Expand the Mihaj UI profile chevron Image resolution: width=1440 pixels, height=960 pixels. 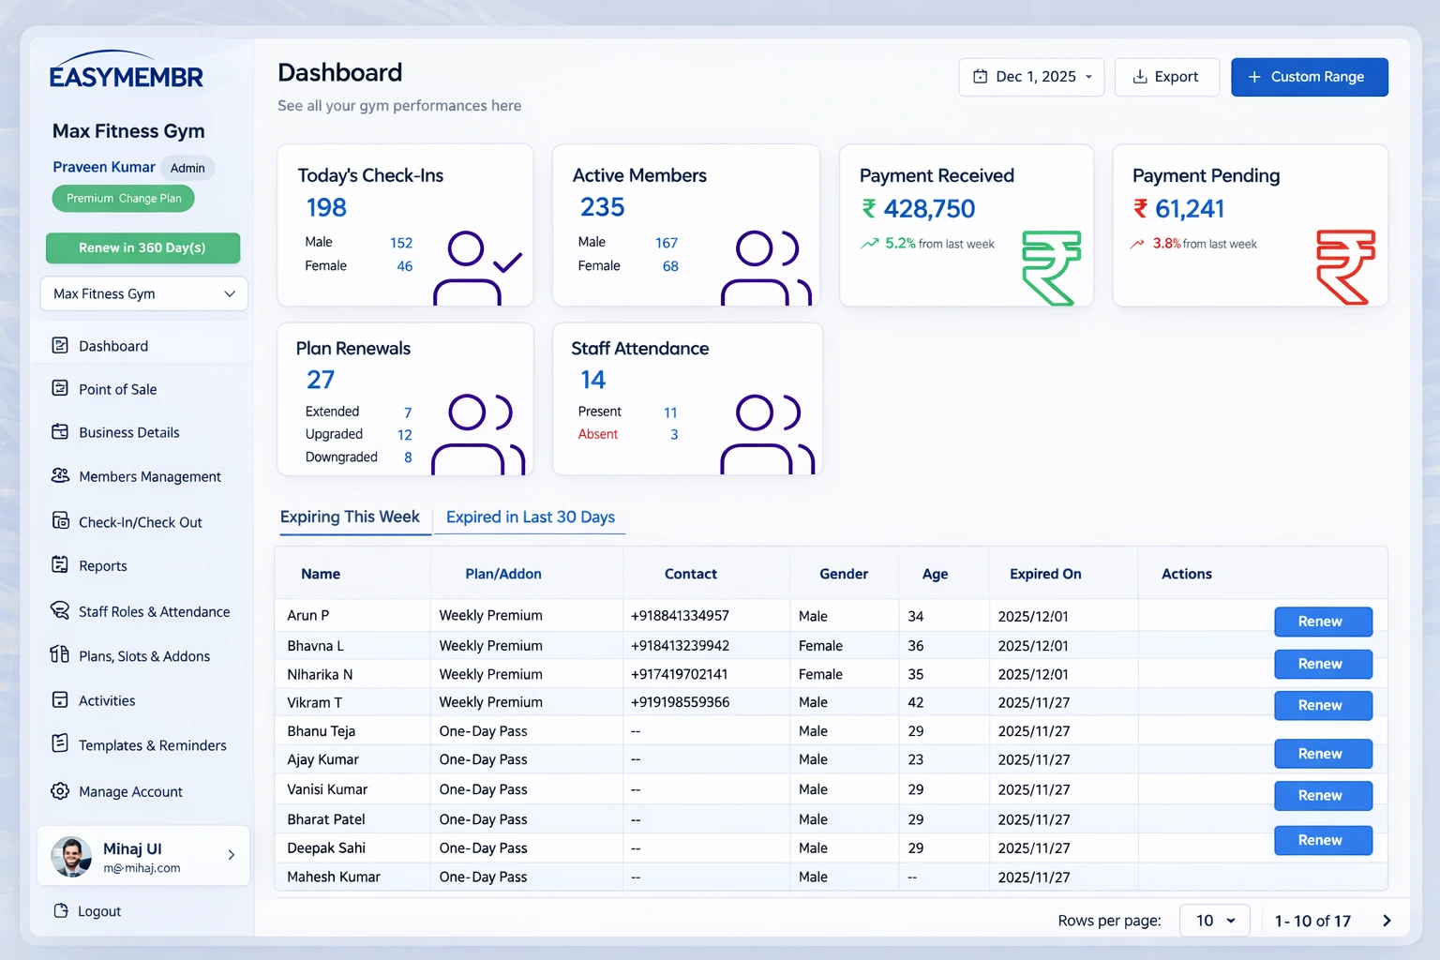coord(231,855)
